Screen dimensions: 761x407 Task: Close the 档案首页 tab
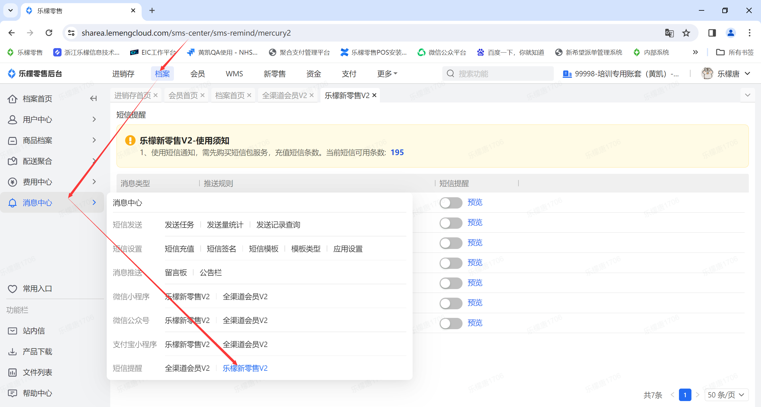pos(249,95)
